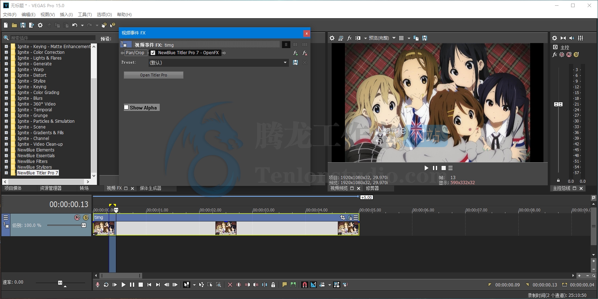Screen dimensions: 598x299
Task: Open the 文件(F) menu
Action: [10, 15]
